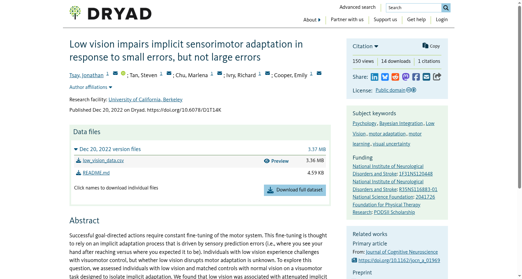Share dataset on Facebook
Image resolution: width=522 pixels, height=279 pixels.
(x=416, y=77)
